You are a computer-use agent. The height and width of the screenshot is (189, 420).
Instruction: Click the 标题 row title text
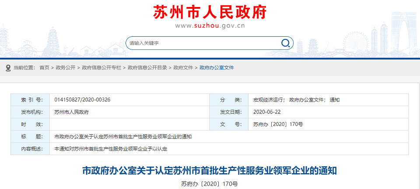tap(123, 136)
